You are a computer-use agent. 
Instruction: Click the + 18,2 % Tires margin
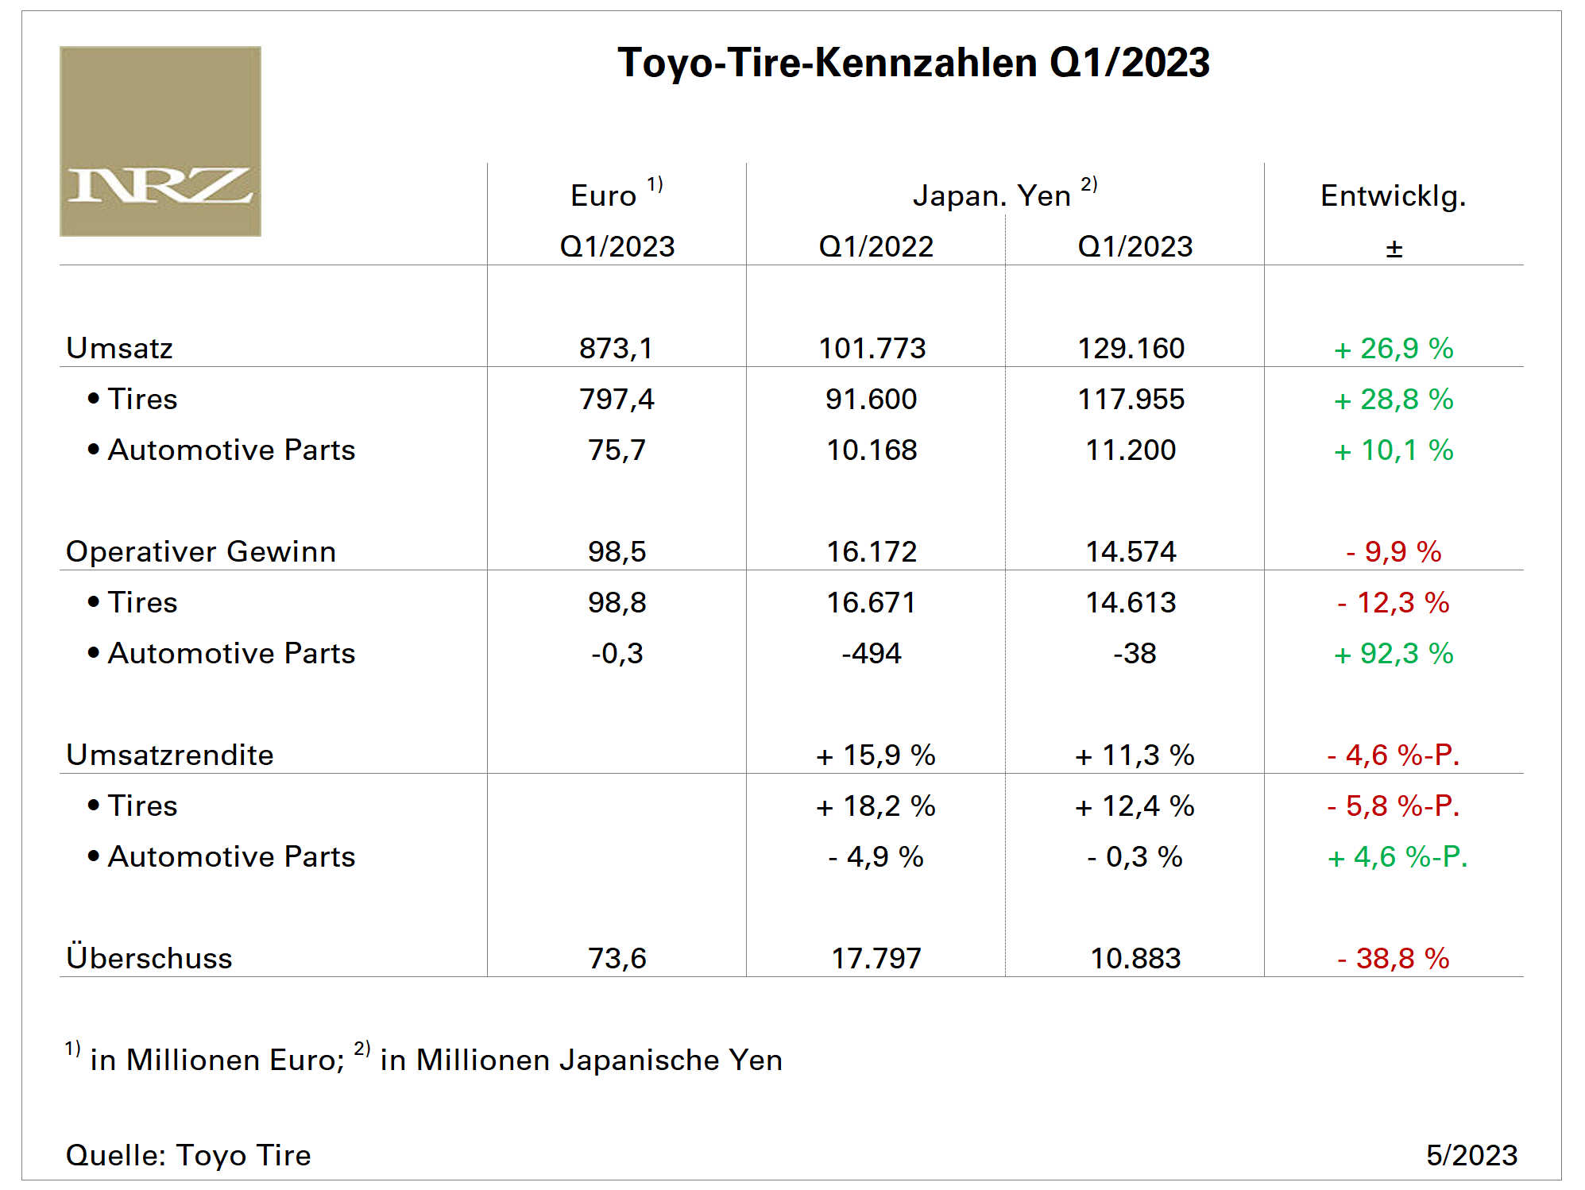coord(876,806)
